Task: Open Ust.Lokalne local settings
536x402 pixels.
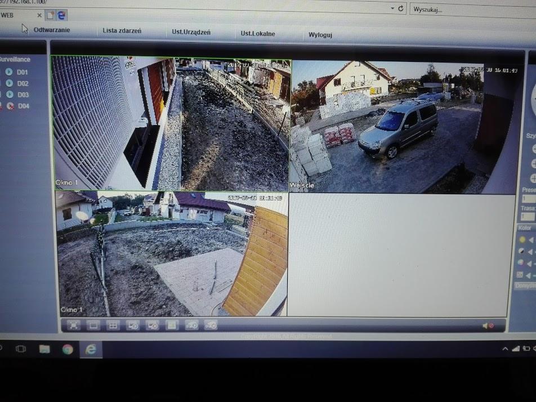Action: 258,34
